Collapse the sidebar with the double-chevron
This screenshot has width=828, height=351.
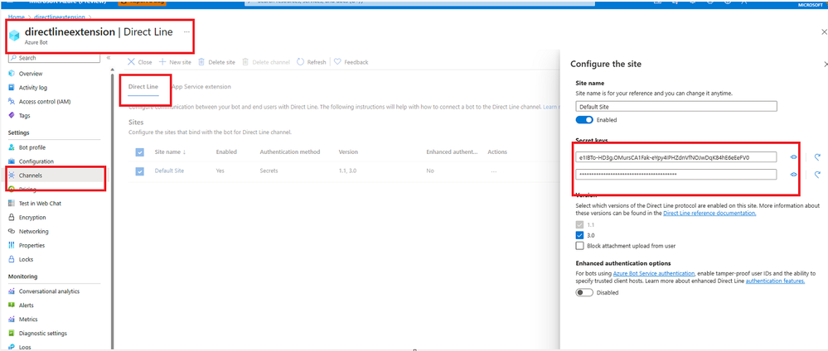109,57
